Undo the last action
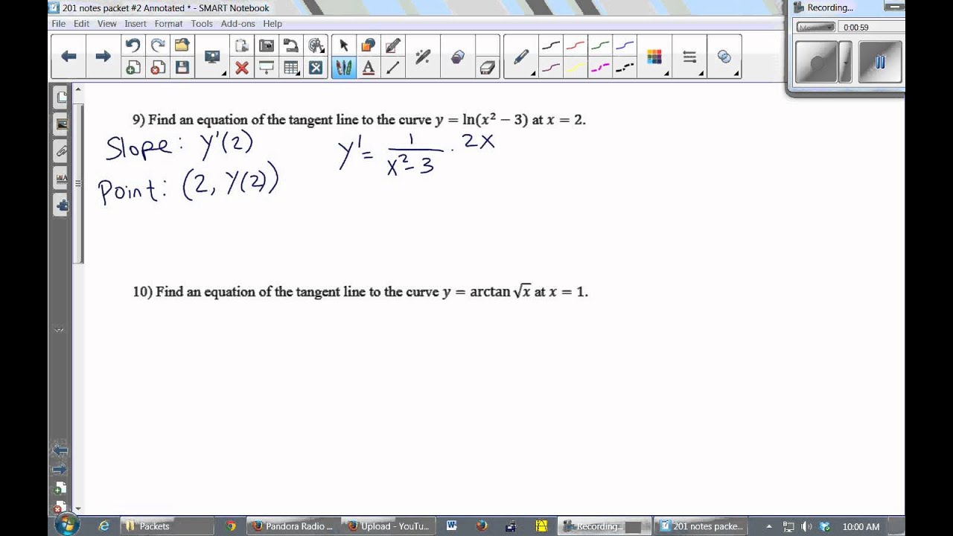953x536 pixels. 133,45
